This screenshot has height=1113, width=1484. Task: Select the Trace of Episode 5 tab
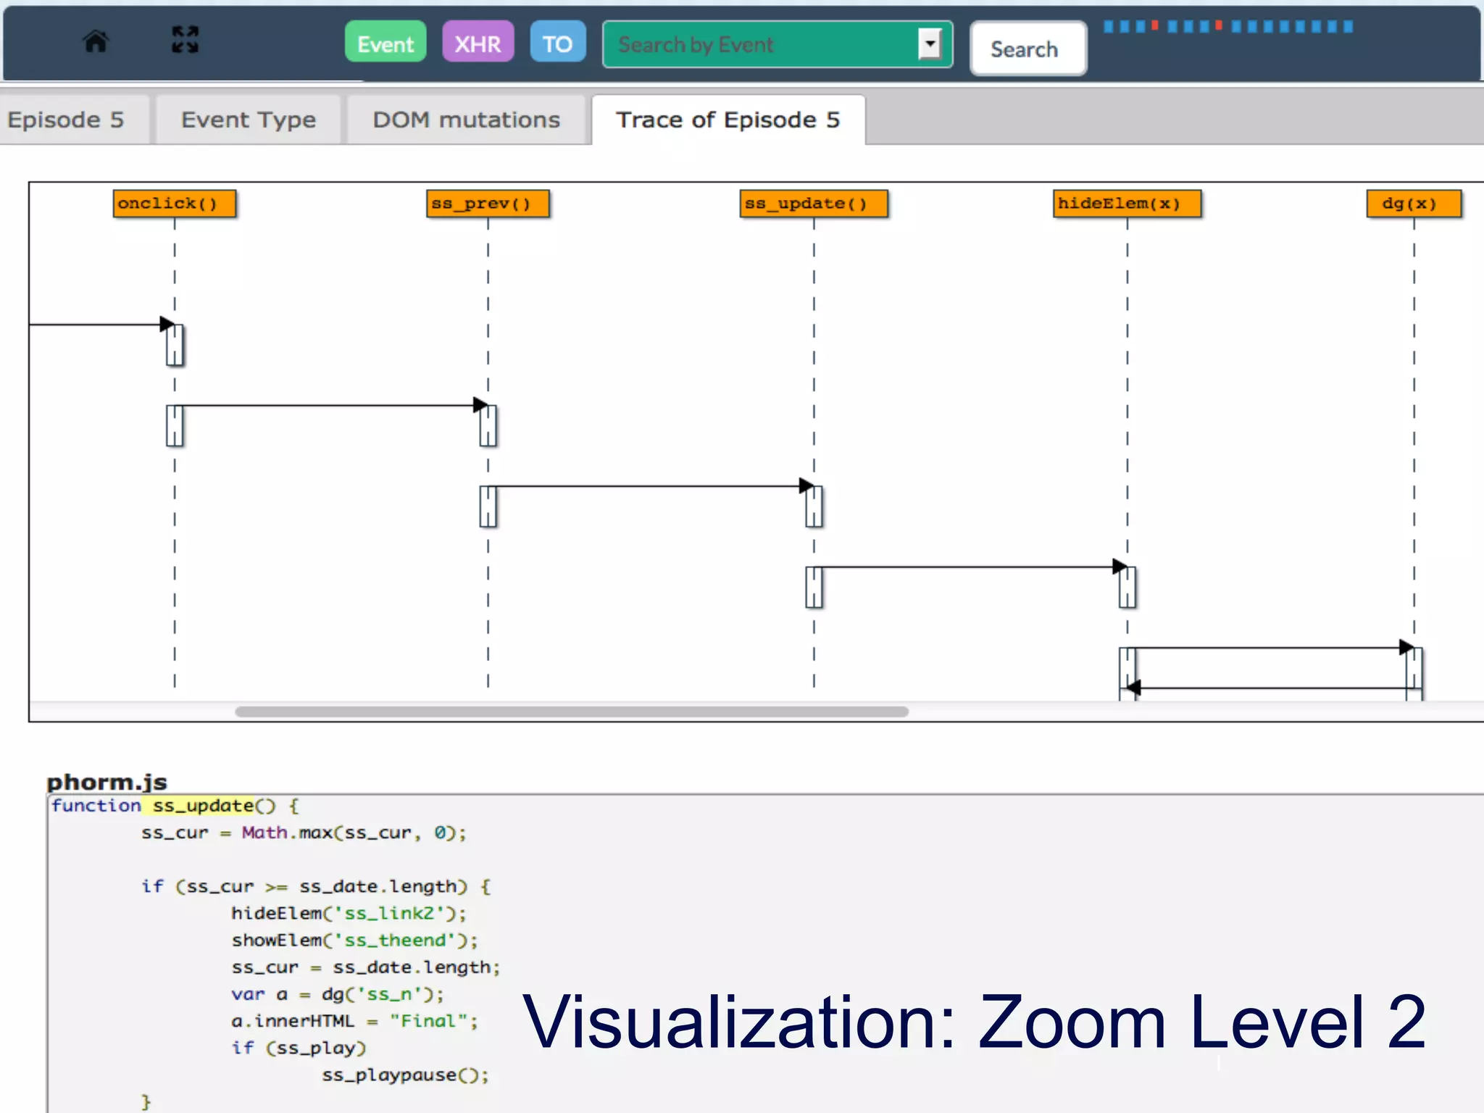tap(728, 120)
